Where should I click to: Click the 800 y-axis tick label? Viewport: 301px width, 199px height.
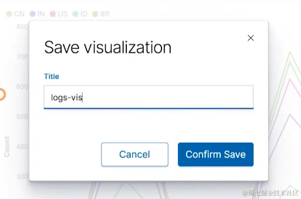tap(22, 27)
